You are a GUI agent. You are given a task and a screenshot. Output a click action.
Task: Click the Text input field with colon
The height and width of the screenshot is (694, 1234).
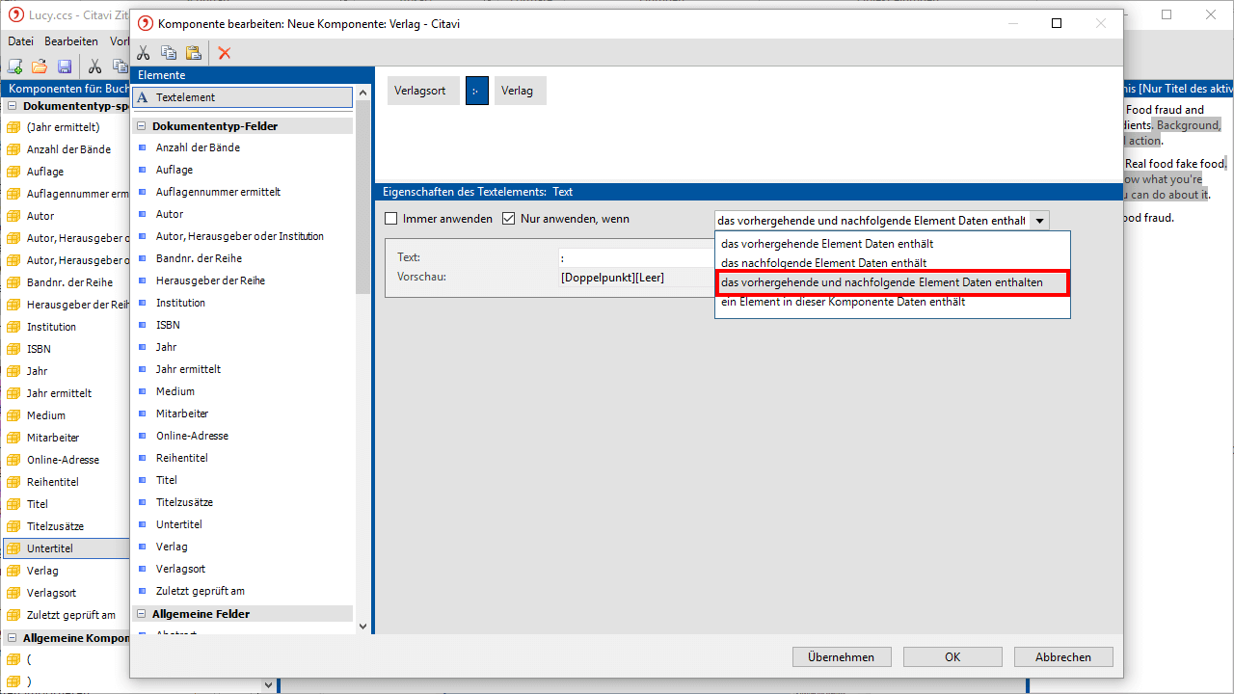coord(636,258)
